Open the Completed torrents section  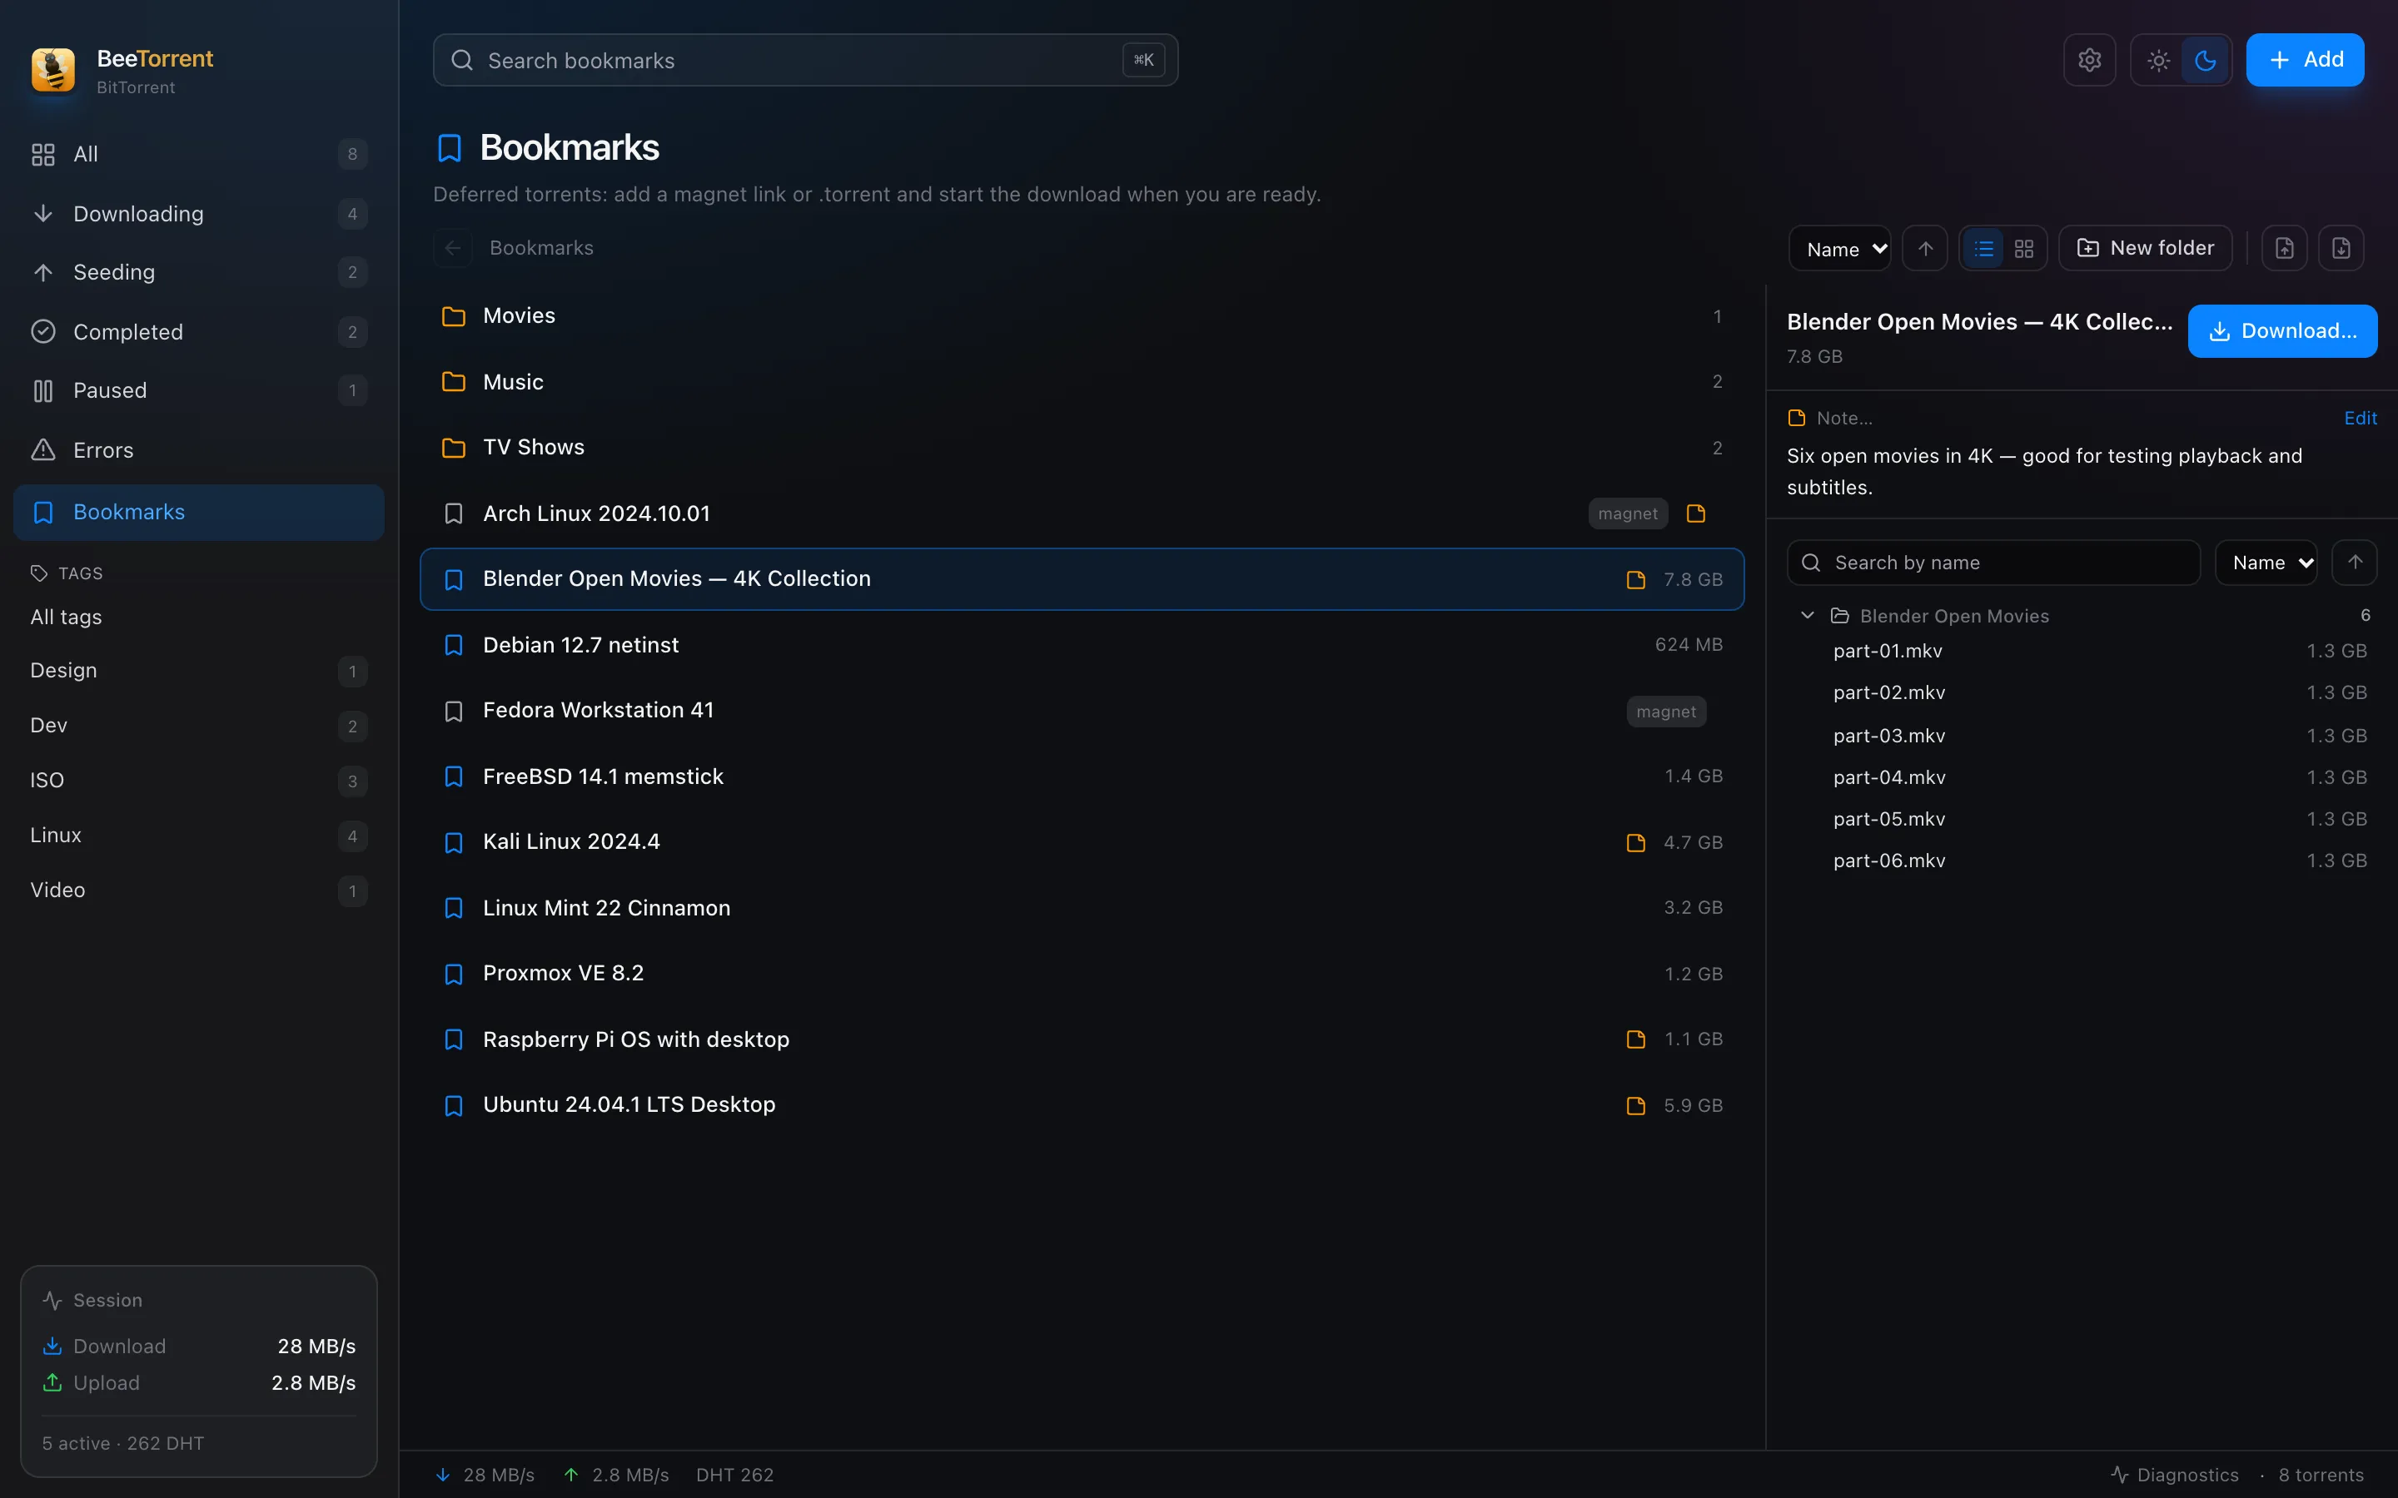click(x=198, y=332)
